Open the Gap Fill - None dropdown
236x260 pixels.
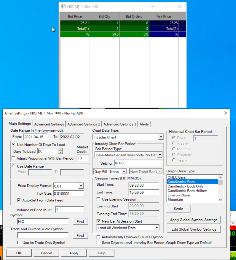point(124,171)
